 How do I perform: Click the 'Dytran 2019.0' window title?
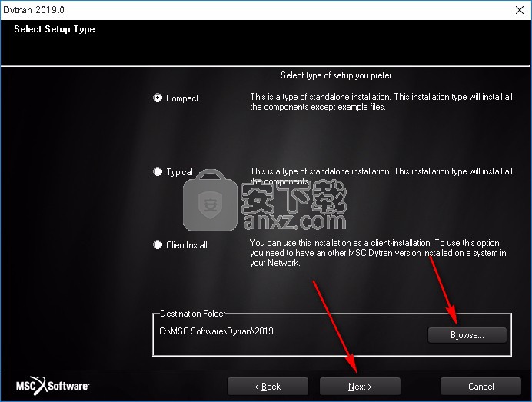pyautogui.click(x=34, y=10)
